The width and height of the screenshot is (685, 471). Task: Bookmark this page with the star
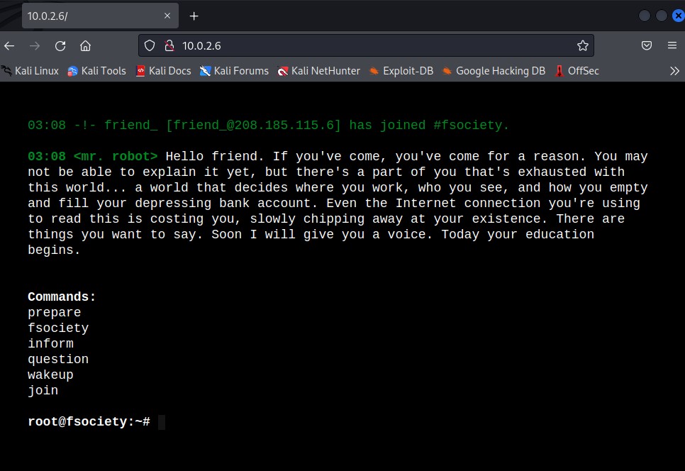click(583, 45)
